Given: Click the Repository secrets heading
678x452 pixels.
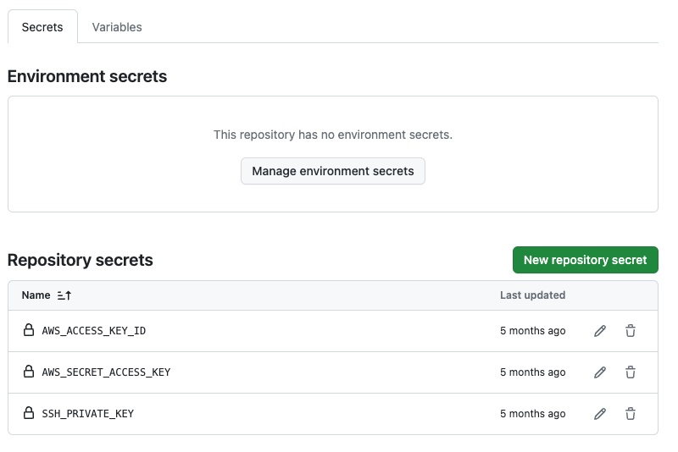Looking at the screenshot, I should click(x=81, y=260).
